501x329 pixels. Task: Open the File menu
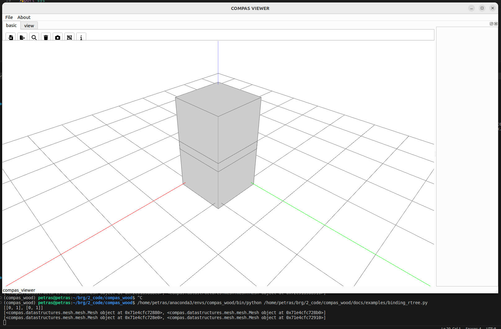pos(9,17)
